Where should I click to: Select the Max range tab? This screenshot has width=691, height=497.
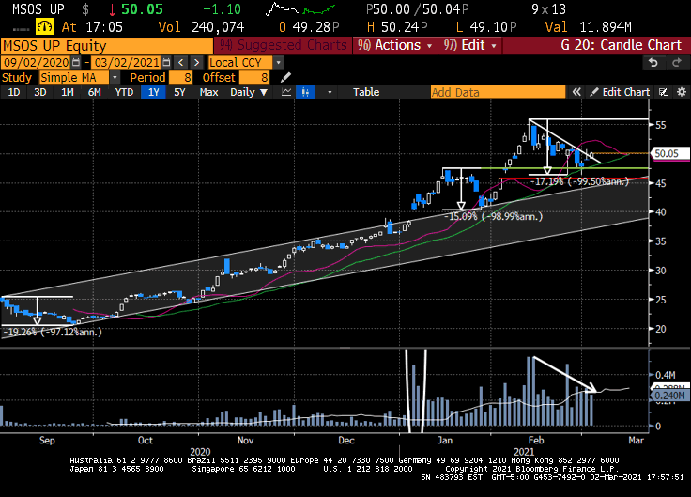click(x=208, y=92)
